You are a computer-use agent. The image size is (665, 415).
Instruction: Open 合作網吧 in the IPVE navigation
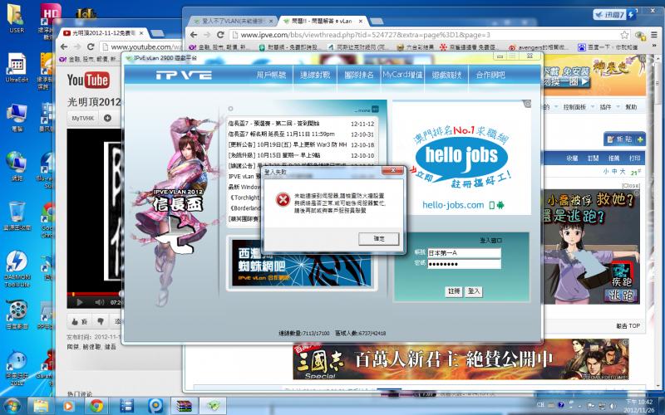tap(490, 75)
